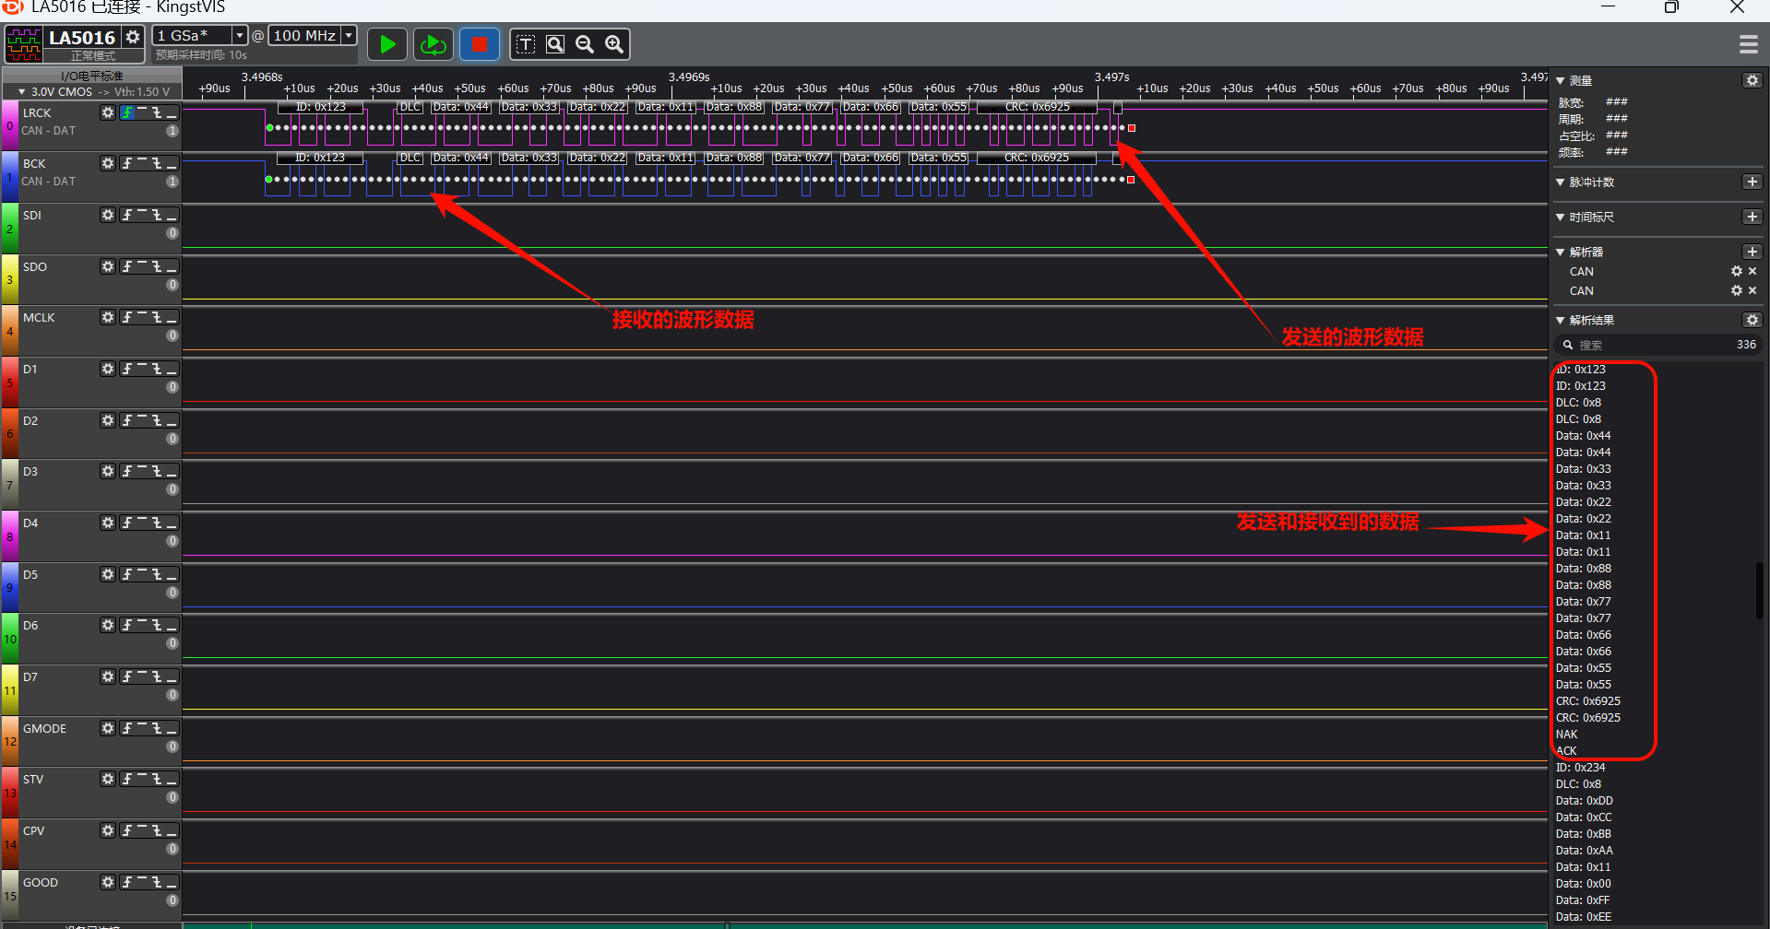Toggle rising edge trigger on D2 channel
This screenshot has width=1770, height=929.
127,420
